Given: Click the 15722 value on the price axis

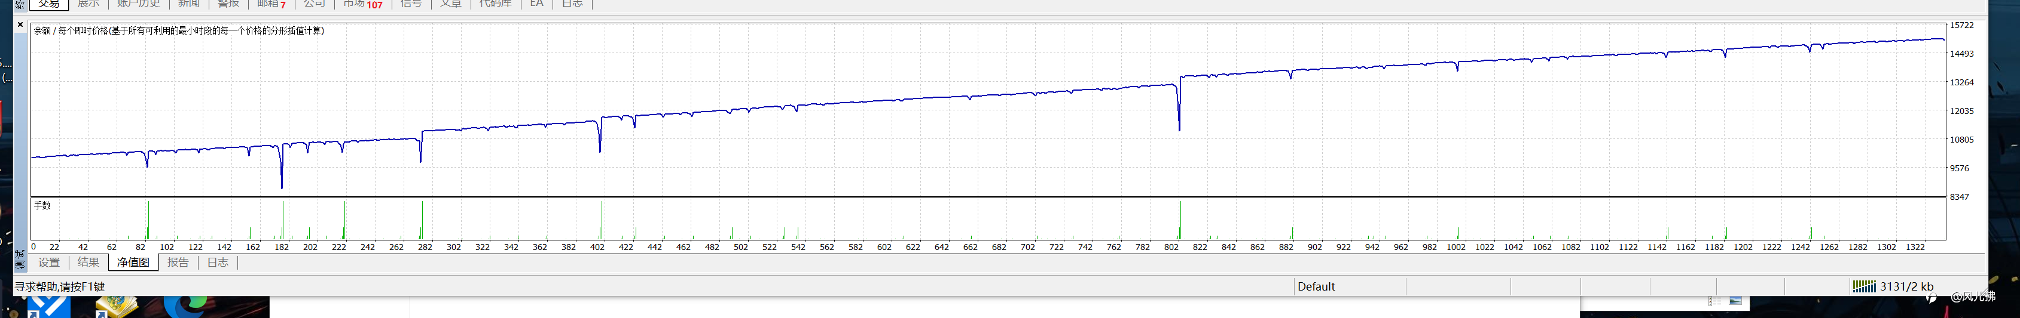Looking at the screenshot, I should (1962, 25).
